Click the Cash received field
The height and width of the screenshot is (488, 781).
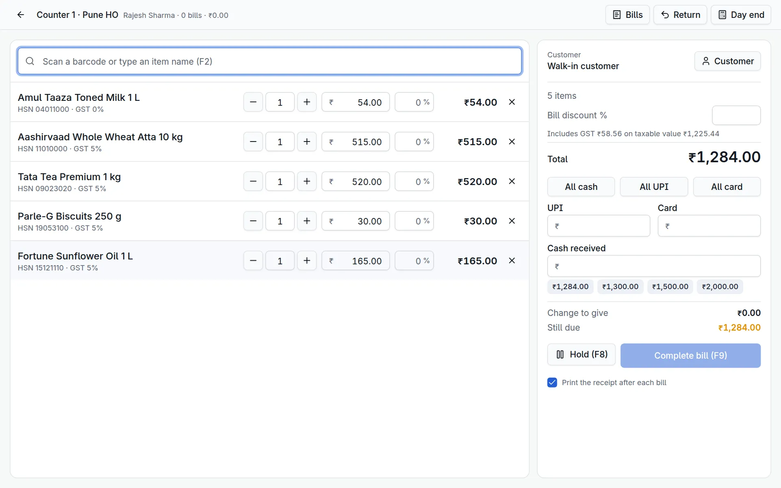654,266
